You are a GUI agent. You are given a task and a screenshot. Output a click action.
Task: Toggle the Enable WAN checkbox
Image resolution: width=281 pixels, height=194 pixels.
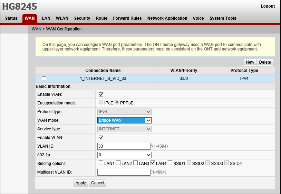[101, 94]
